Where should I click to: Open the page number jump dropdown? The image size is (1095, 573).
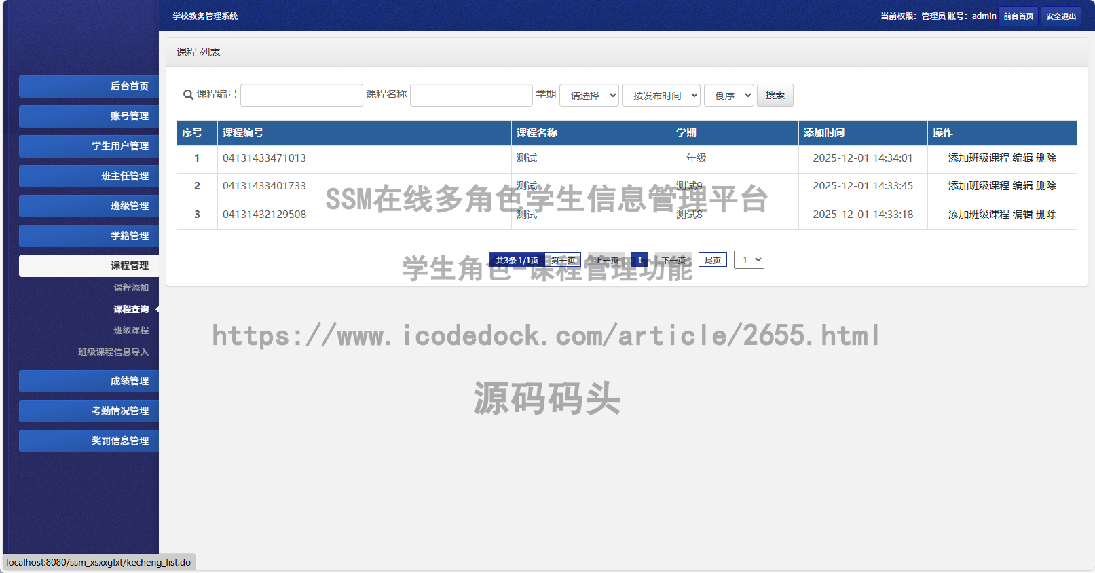coord(749,260)
